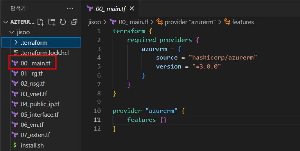Collapse all folders in explorer
This screenshot has height=151, width=300.
point(74,22)
